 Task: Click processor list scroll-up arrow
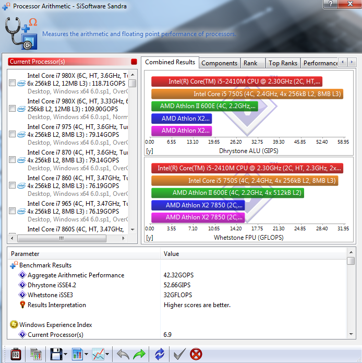coord(132,75)
